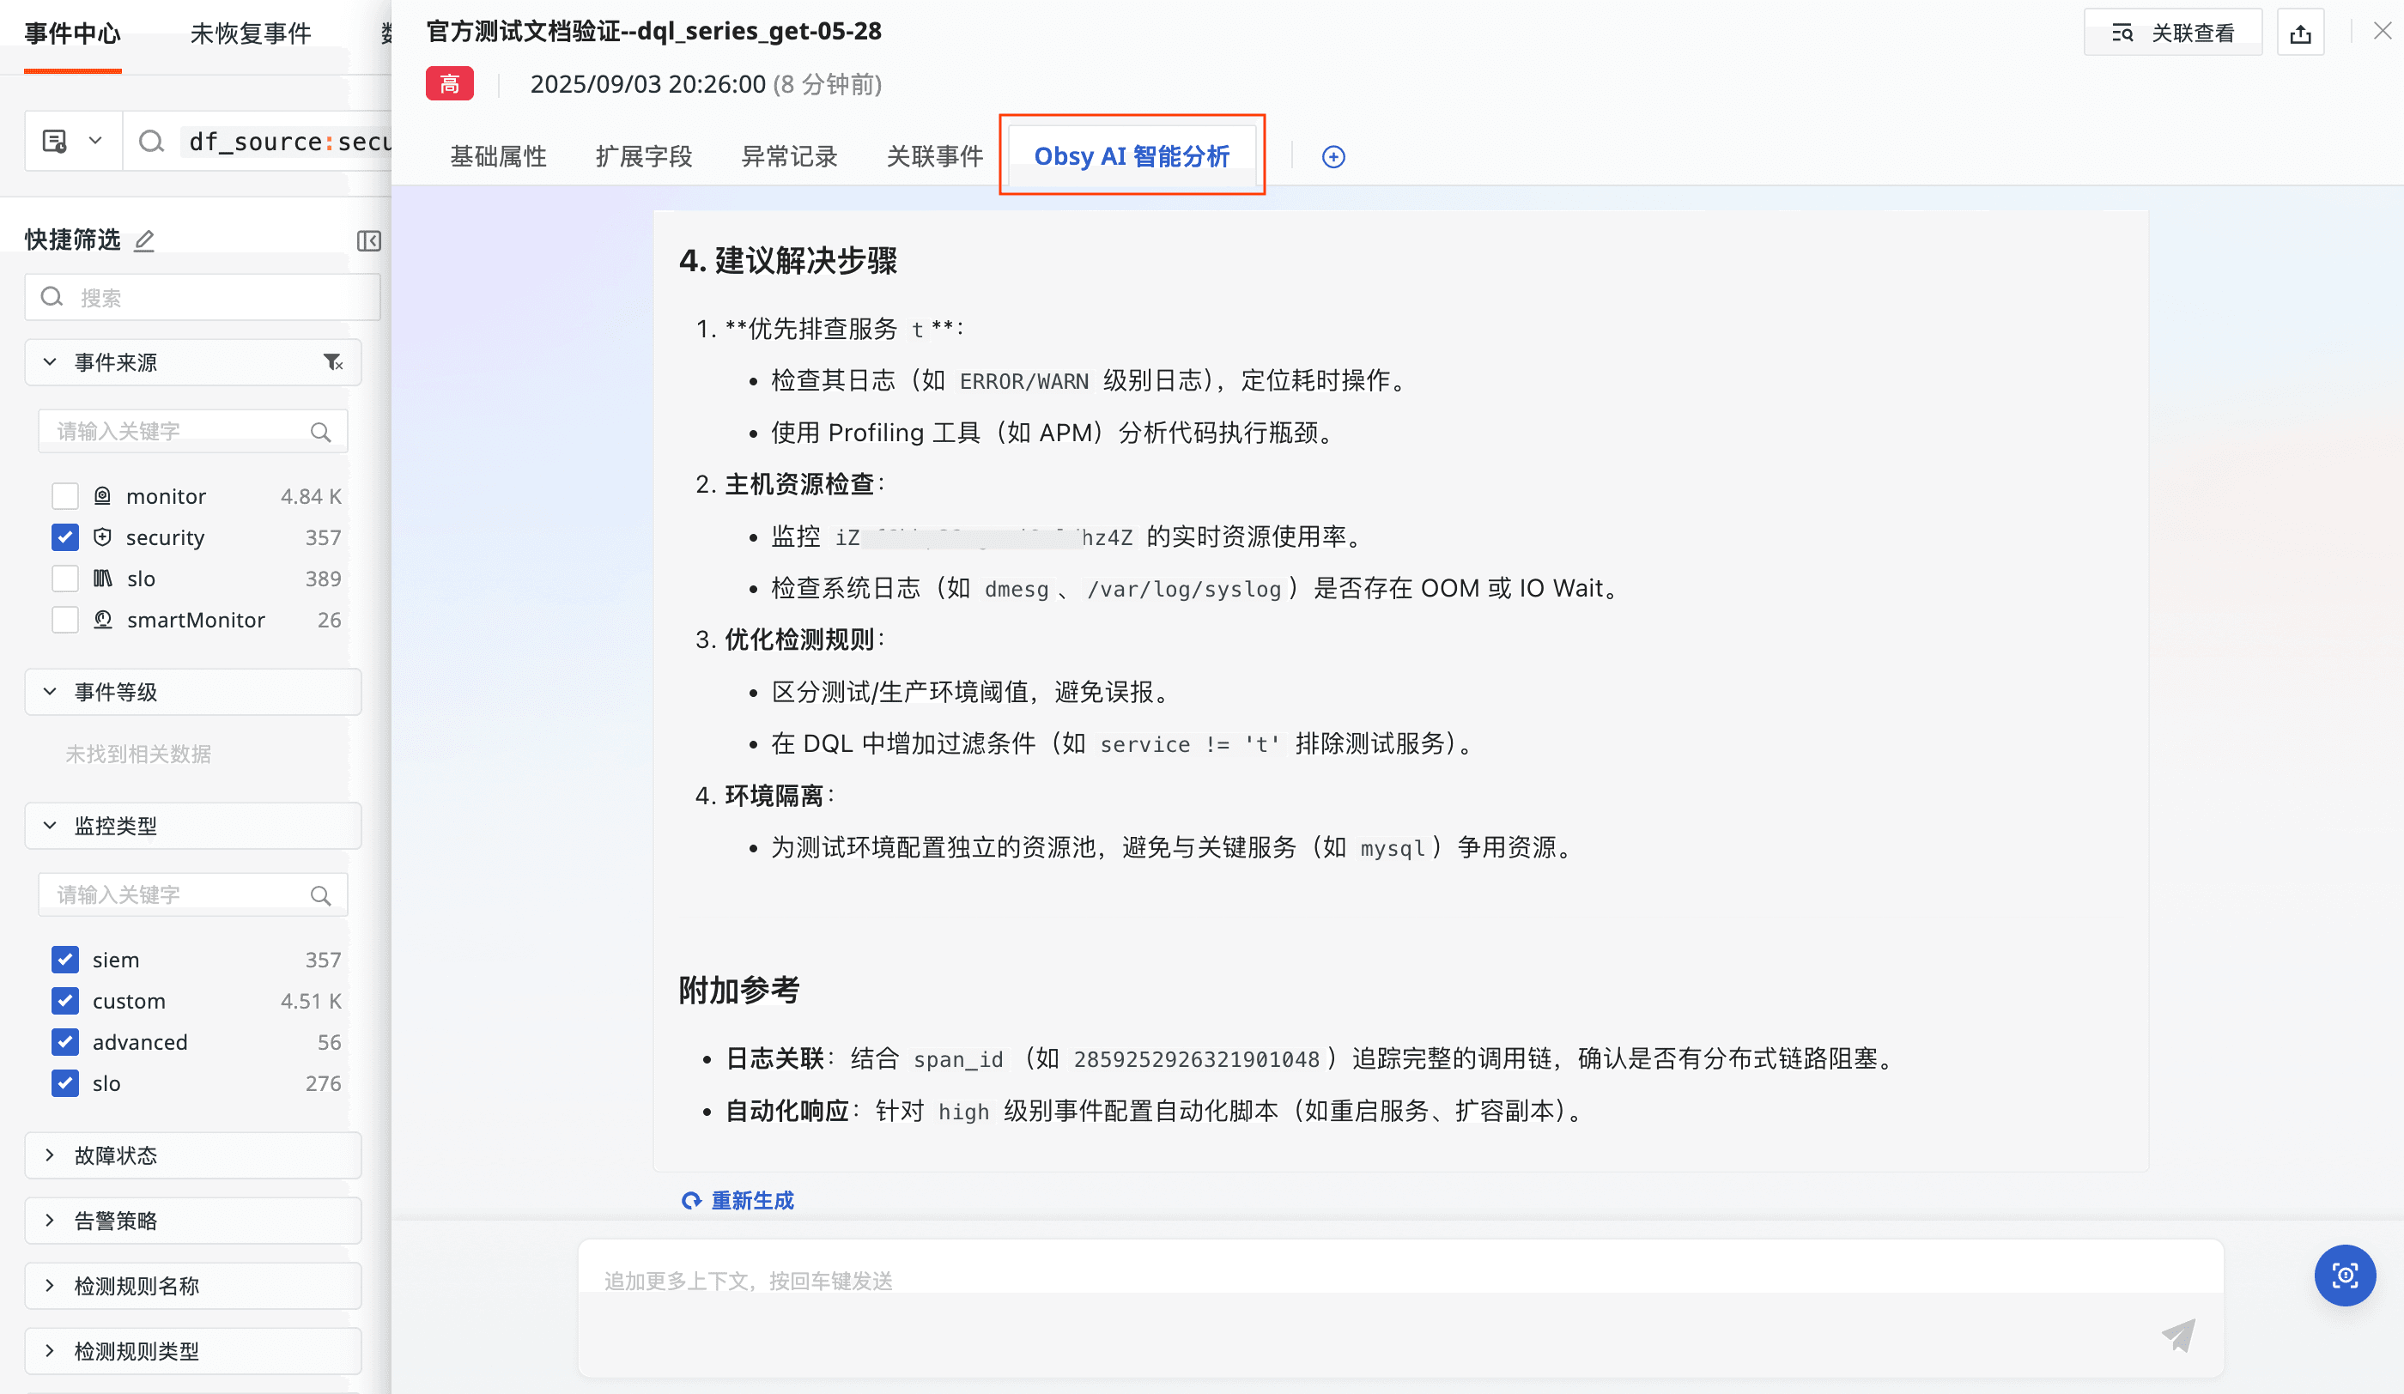Add a tab with the plus circle icon
This screenshot has height=1394, width=2404.
click(x=1333, y=157)
